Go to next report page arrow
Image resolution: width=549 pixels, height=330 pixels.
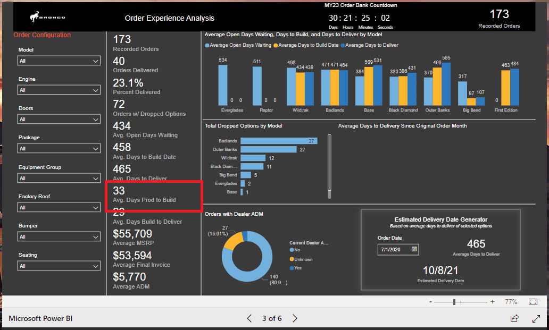pos(295,318)
